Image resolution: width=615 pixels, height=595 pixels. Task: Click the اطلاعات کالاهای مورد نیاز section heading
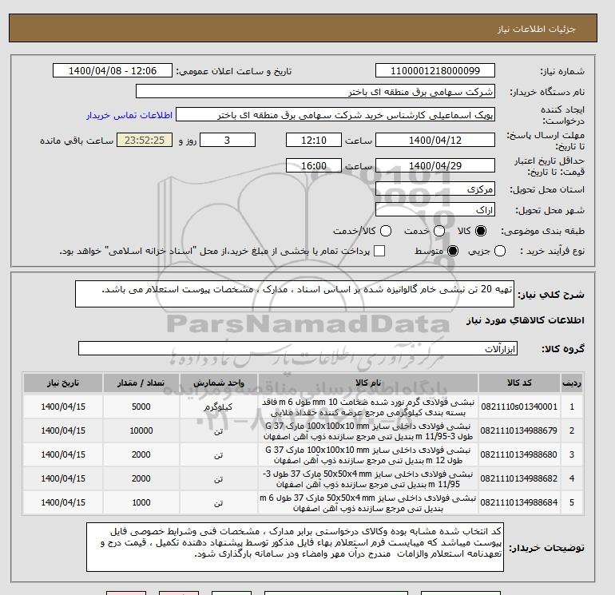(x=526, y=320)
